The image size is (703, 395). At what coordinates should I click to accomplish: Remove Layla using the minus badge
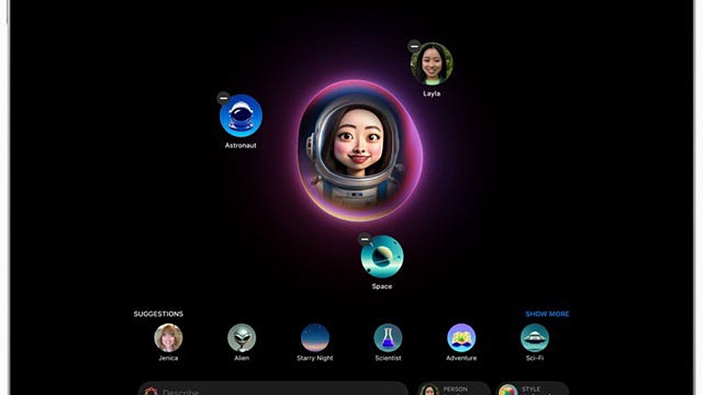point(414,45)
